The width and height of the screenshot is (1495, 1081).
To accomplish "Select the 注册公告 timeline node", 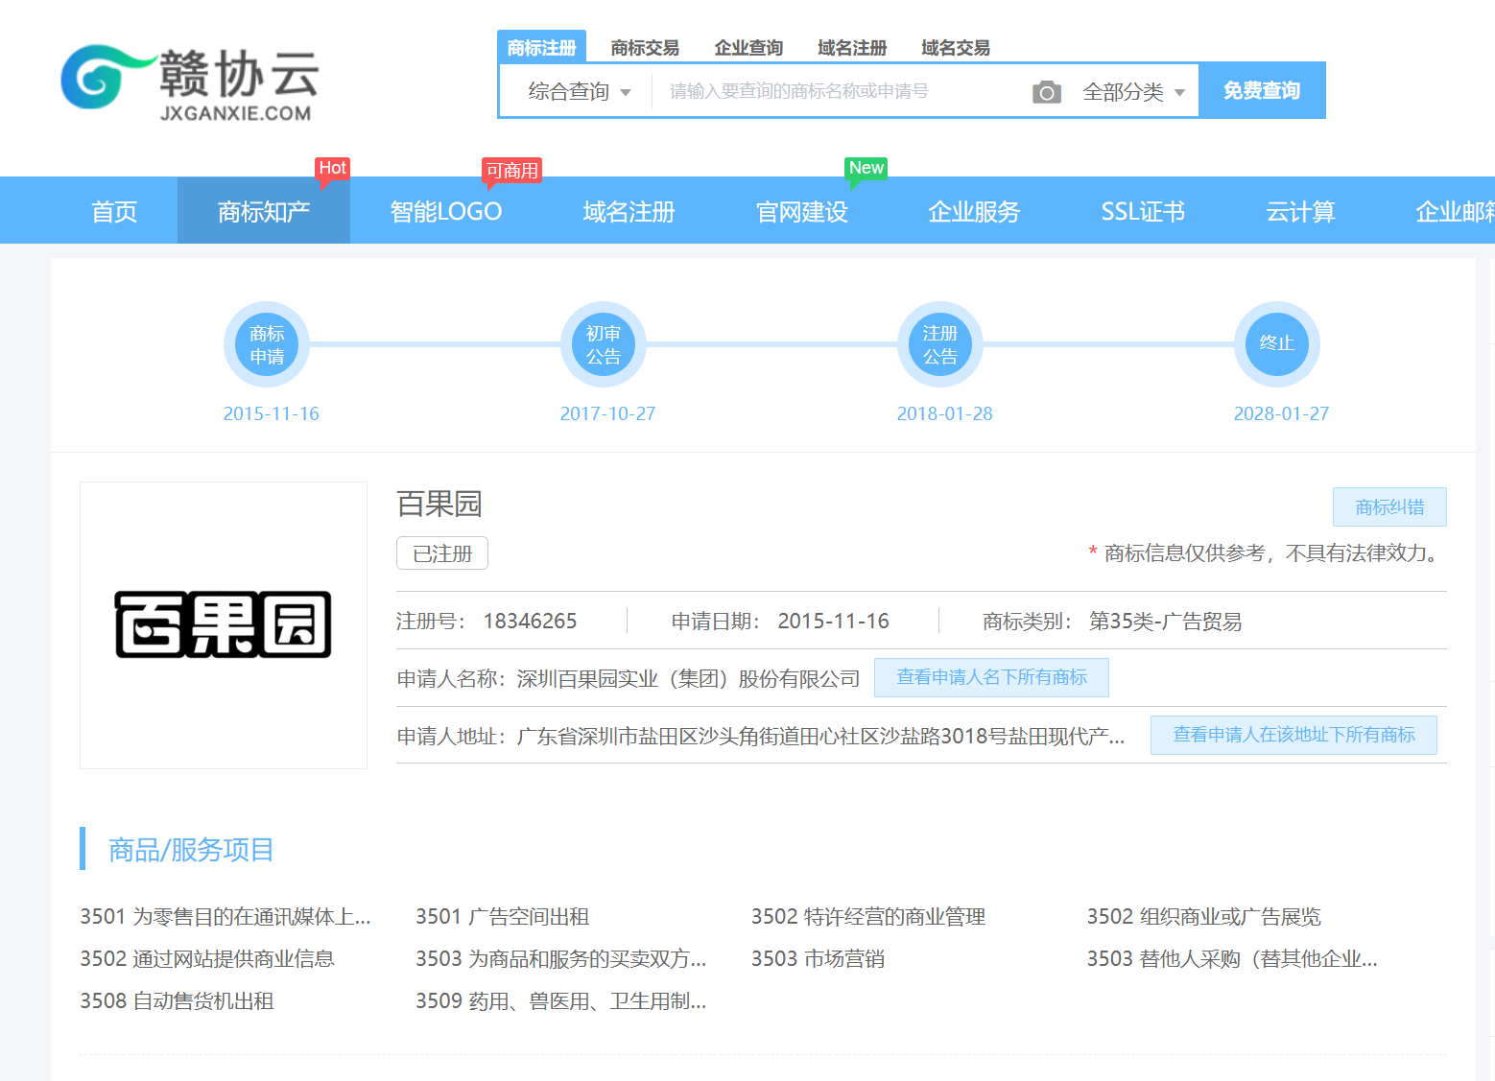I will point(940,344).
